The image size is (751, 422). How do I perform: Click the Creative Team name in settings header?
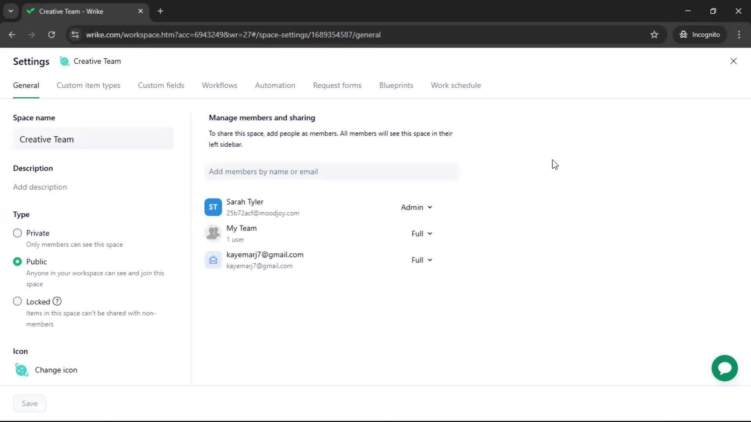click(x=97, y=61)
